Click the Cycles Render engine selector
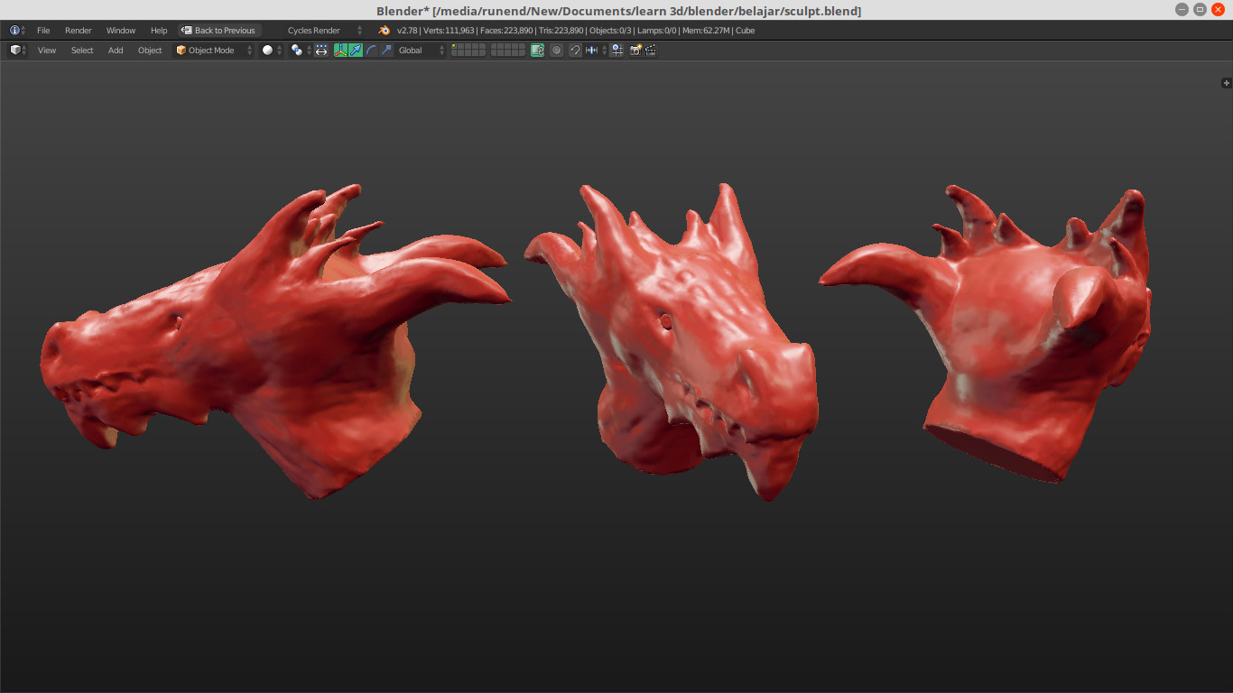Viewport: 1233px width, 693px height. pos(313,30)
